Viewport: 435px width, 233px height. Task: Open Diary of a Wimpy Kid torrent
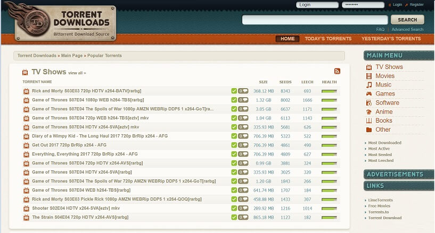[x=100, y=136]
